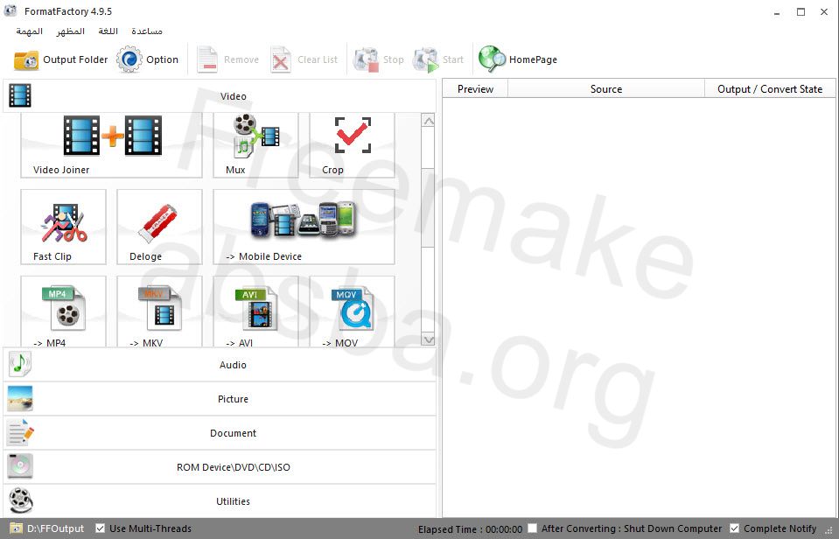Image resolution: width=839 pixels, height=539 pixels.
Task: Collapse the Video section header
Action: coord(220,95)
